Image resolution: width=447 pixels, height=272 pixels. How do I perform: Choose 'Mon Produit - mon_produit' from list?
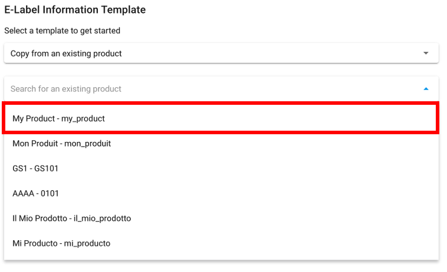click(x=61, y=143)
